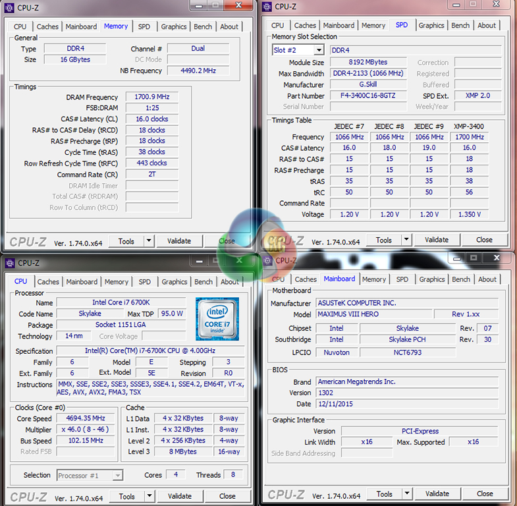Click Validate in the Mainboard window
Viewport: 517px width, 506px height.
click(437, 493)
